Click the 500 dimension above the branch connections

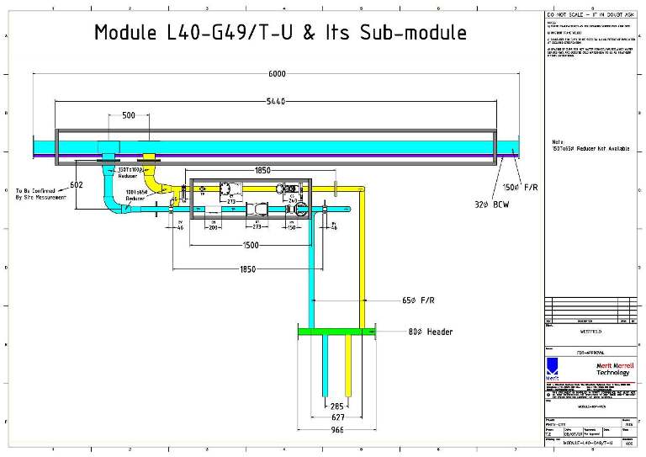pyautogui.click(x=129, y=115)
